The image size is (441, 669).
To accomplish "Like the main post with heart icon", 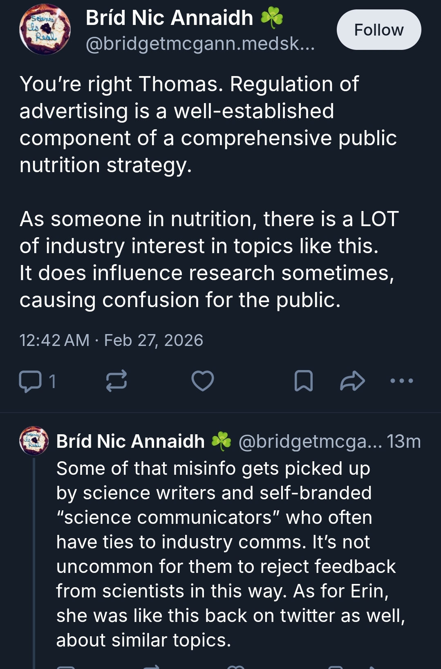I will [x=203, y=381].
